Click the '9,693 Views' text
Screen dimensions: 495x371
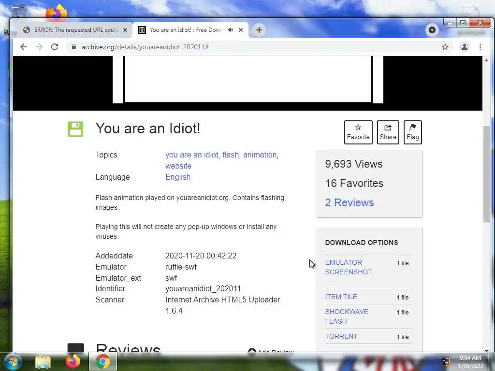(354, 164)
